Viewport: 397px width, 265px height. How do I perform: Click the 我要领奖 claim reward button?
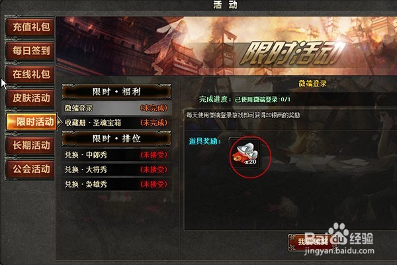click(313, 242)
